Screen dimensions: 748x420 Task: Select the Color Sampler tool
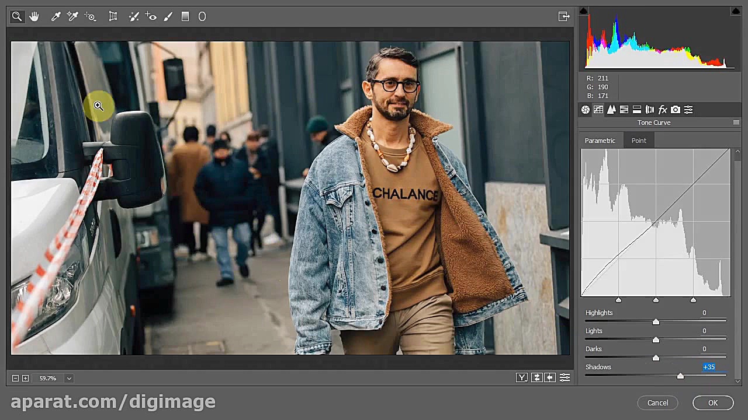tap(73, 17)
